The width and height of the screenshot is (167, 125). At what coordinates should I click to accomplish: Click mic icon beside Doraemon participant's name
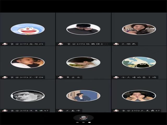click(5, 44)
